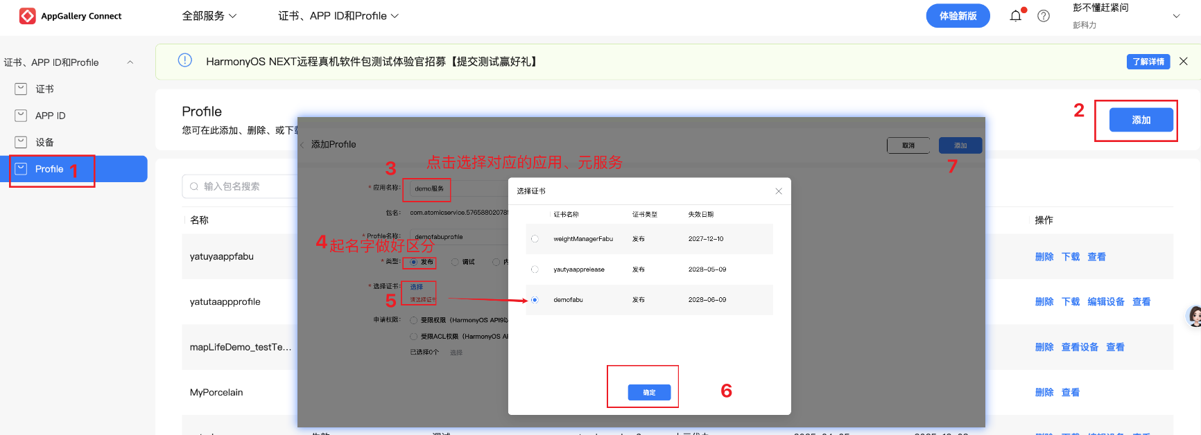Open the help question mark icon
Screen dimensions: 1201x435
[x=1044, y=16]
